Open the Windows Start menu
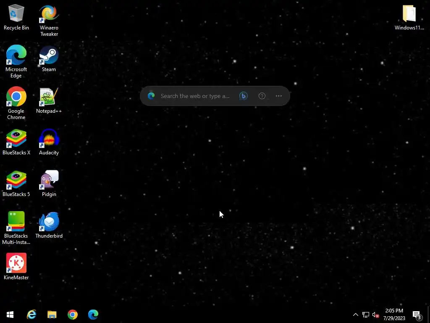Viewport: 430px width, 323px height. (10, 315)
